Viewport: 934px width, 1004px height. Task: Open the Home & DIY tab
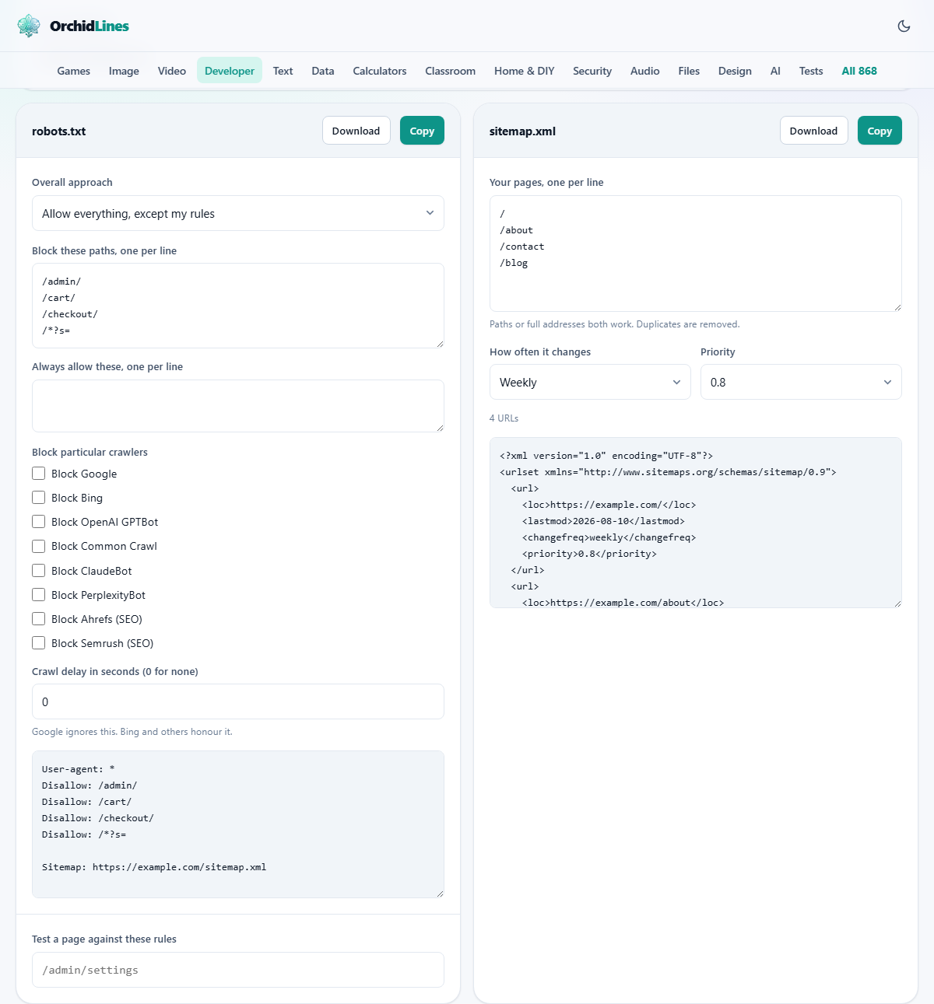(x=525, y=71)
